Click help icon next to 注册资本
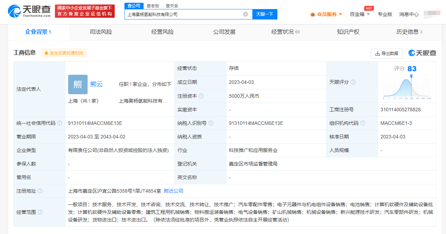Screen dimensions: 446x234 pos(201,96)
